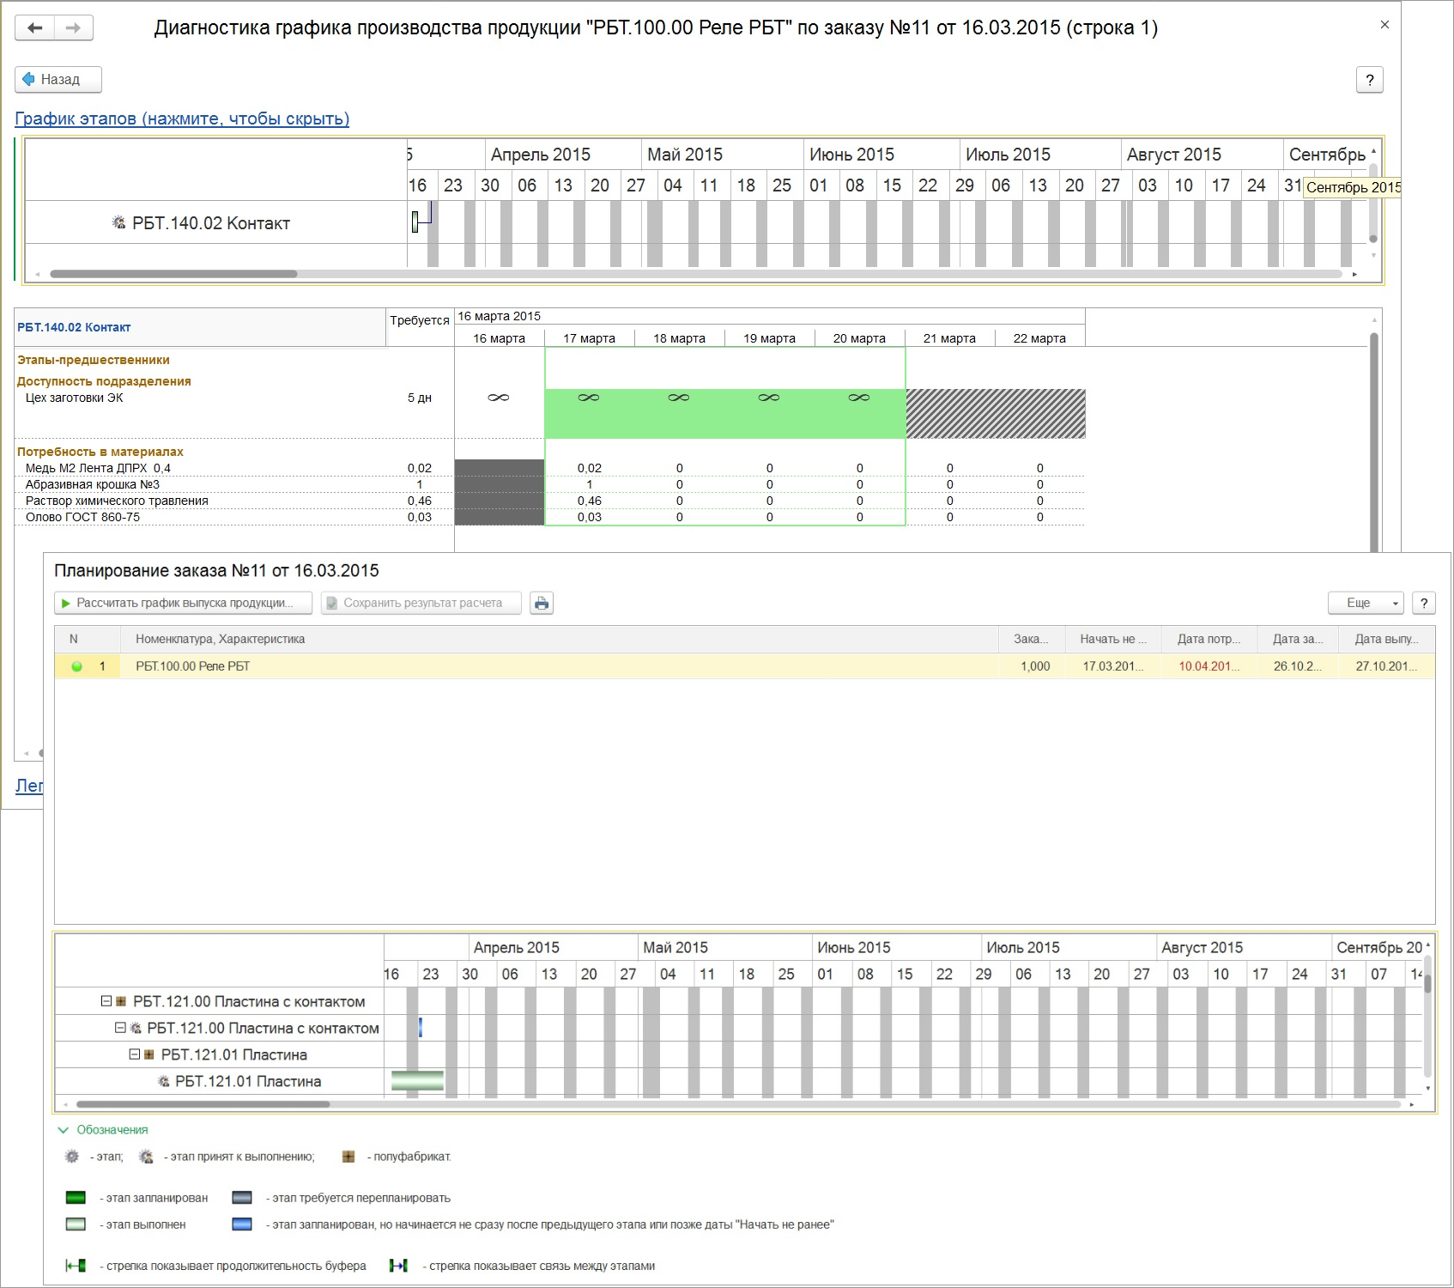Collapse the top РБТ.121.00 Пластина с контактом node
This screenshot has height=1288, width=1454.
pos(106,1001)
